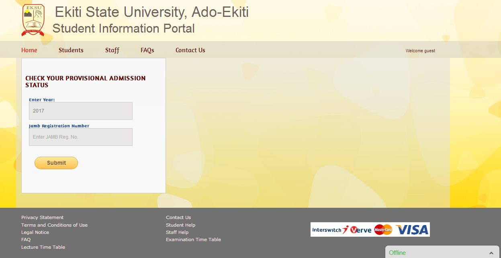Viewport: 501px width, 258px height.
Task: Open Contact Us in top navigation
Action: 190,50
